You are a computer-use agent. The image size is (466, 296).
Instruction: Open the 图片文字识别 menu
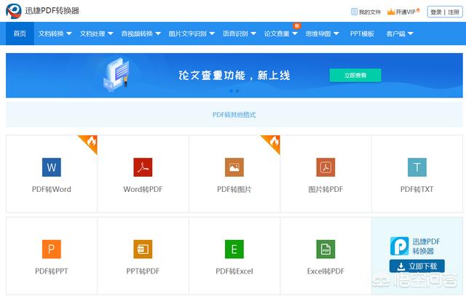(x=188, y=33)
